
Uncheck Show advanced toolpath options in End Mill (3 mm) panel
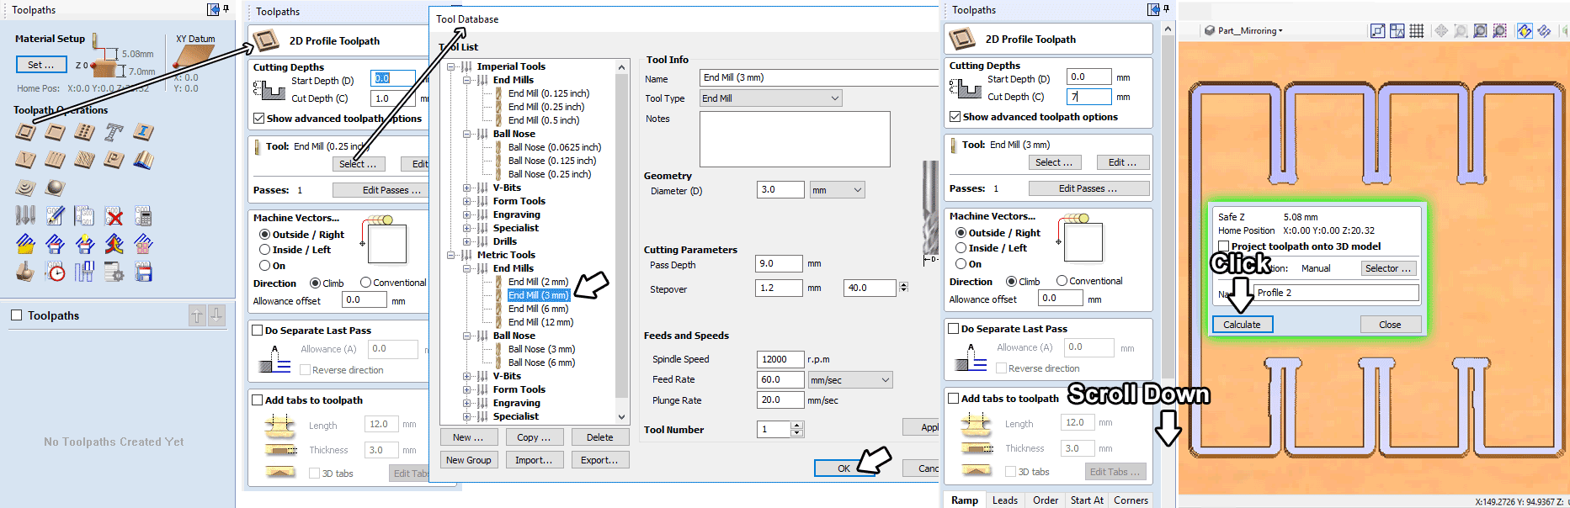(x=955, y=117)
